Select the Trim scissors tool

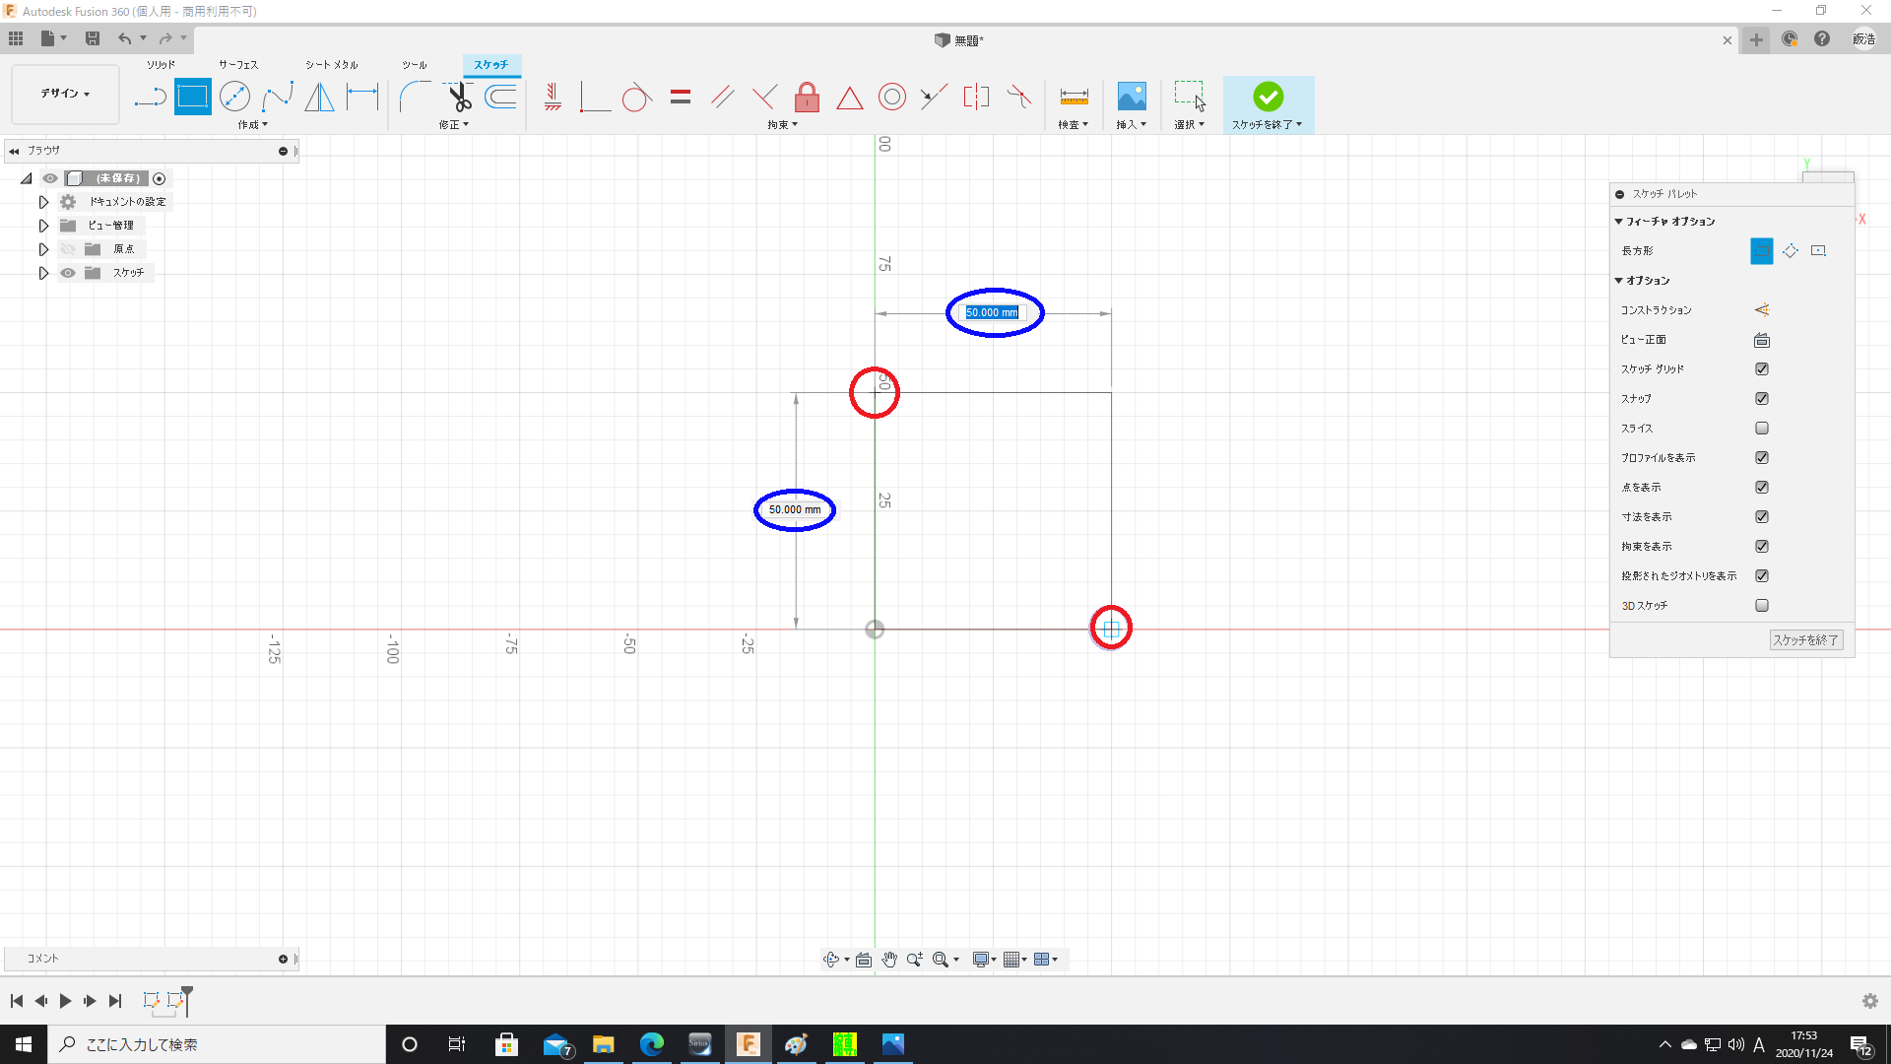(459, 97)
